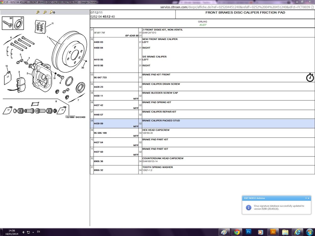The width and height of the screenshot is (315, 236).
Task: Click the stopwatch icon on brake pad kit row
Action: [x=310, y=77]
